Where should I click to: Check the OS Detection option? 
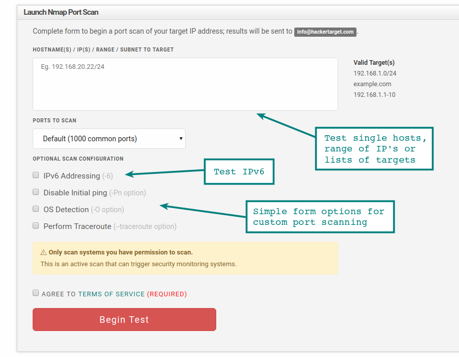pyautogui.click(x=36, y=209)
